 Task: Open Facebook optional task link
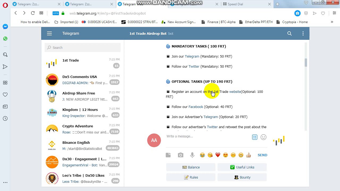(x=195, y=107)
